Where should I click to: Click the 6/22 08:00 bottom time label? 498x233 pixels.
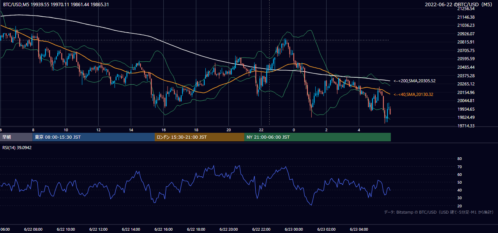33,229
